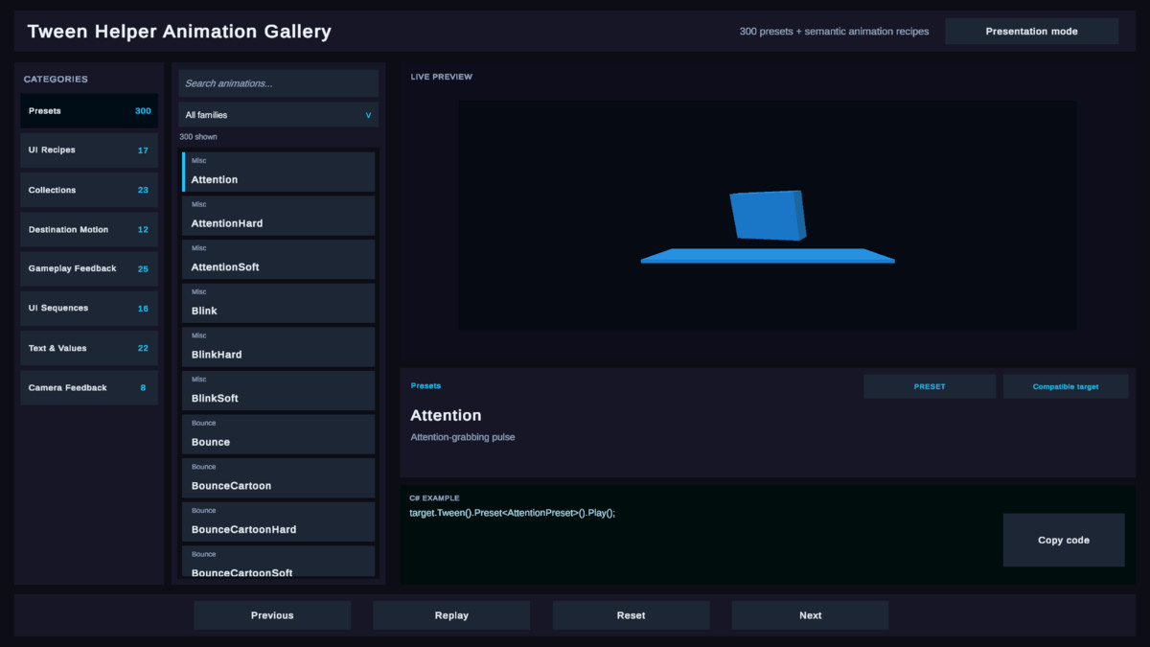Select the AttentionHard preset
Image resolution: width=1150 pixels, height=647 pixels.
click(278, 216)
